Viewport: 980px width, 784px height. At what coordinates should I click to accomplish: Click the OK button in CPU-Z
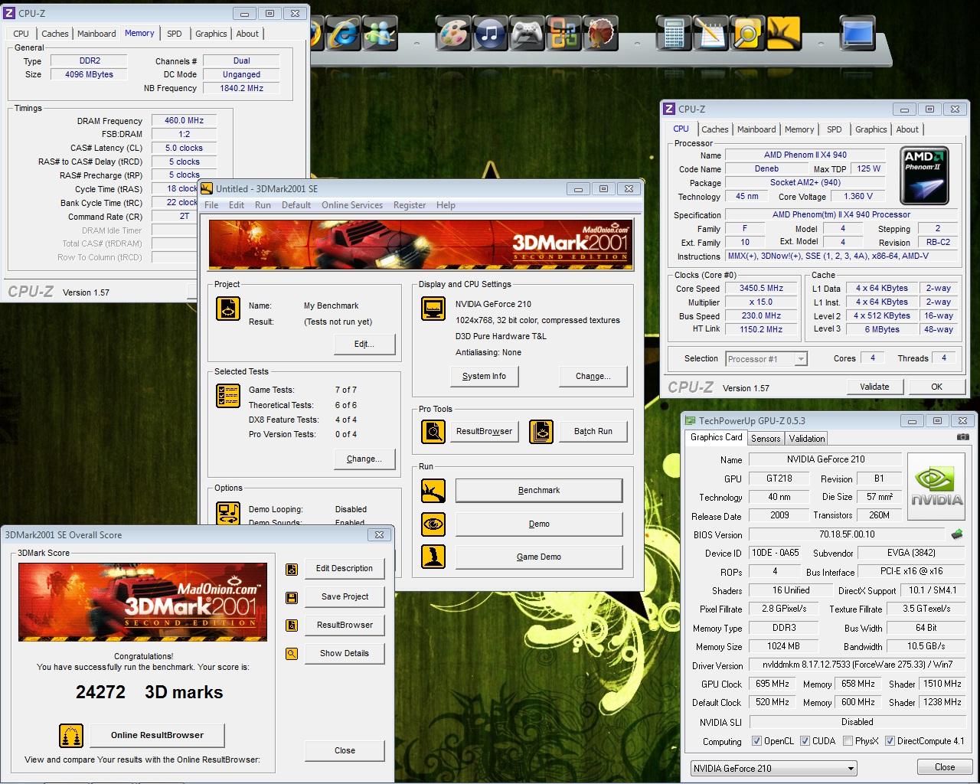point(936,387)
